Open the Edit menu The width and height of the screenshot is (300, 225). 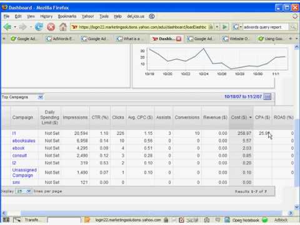click(18, 16)
